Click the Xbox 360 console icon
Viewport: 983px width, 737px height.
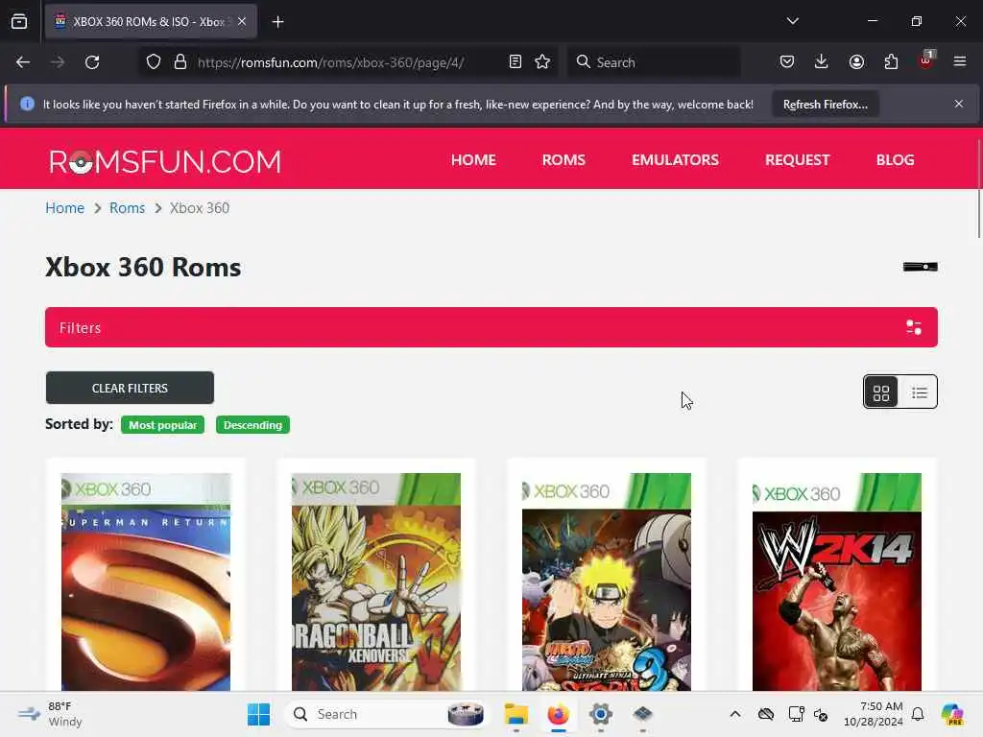pyautogui.click(x=921, y=267)
